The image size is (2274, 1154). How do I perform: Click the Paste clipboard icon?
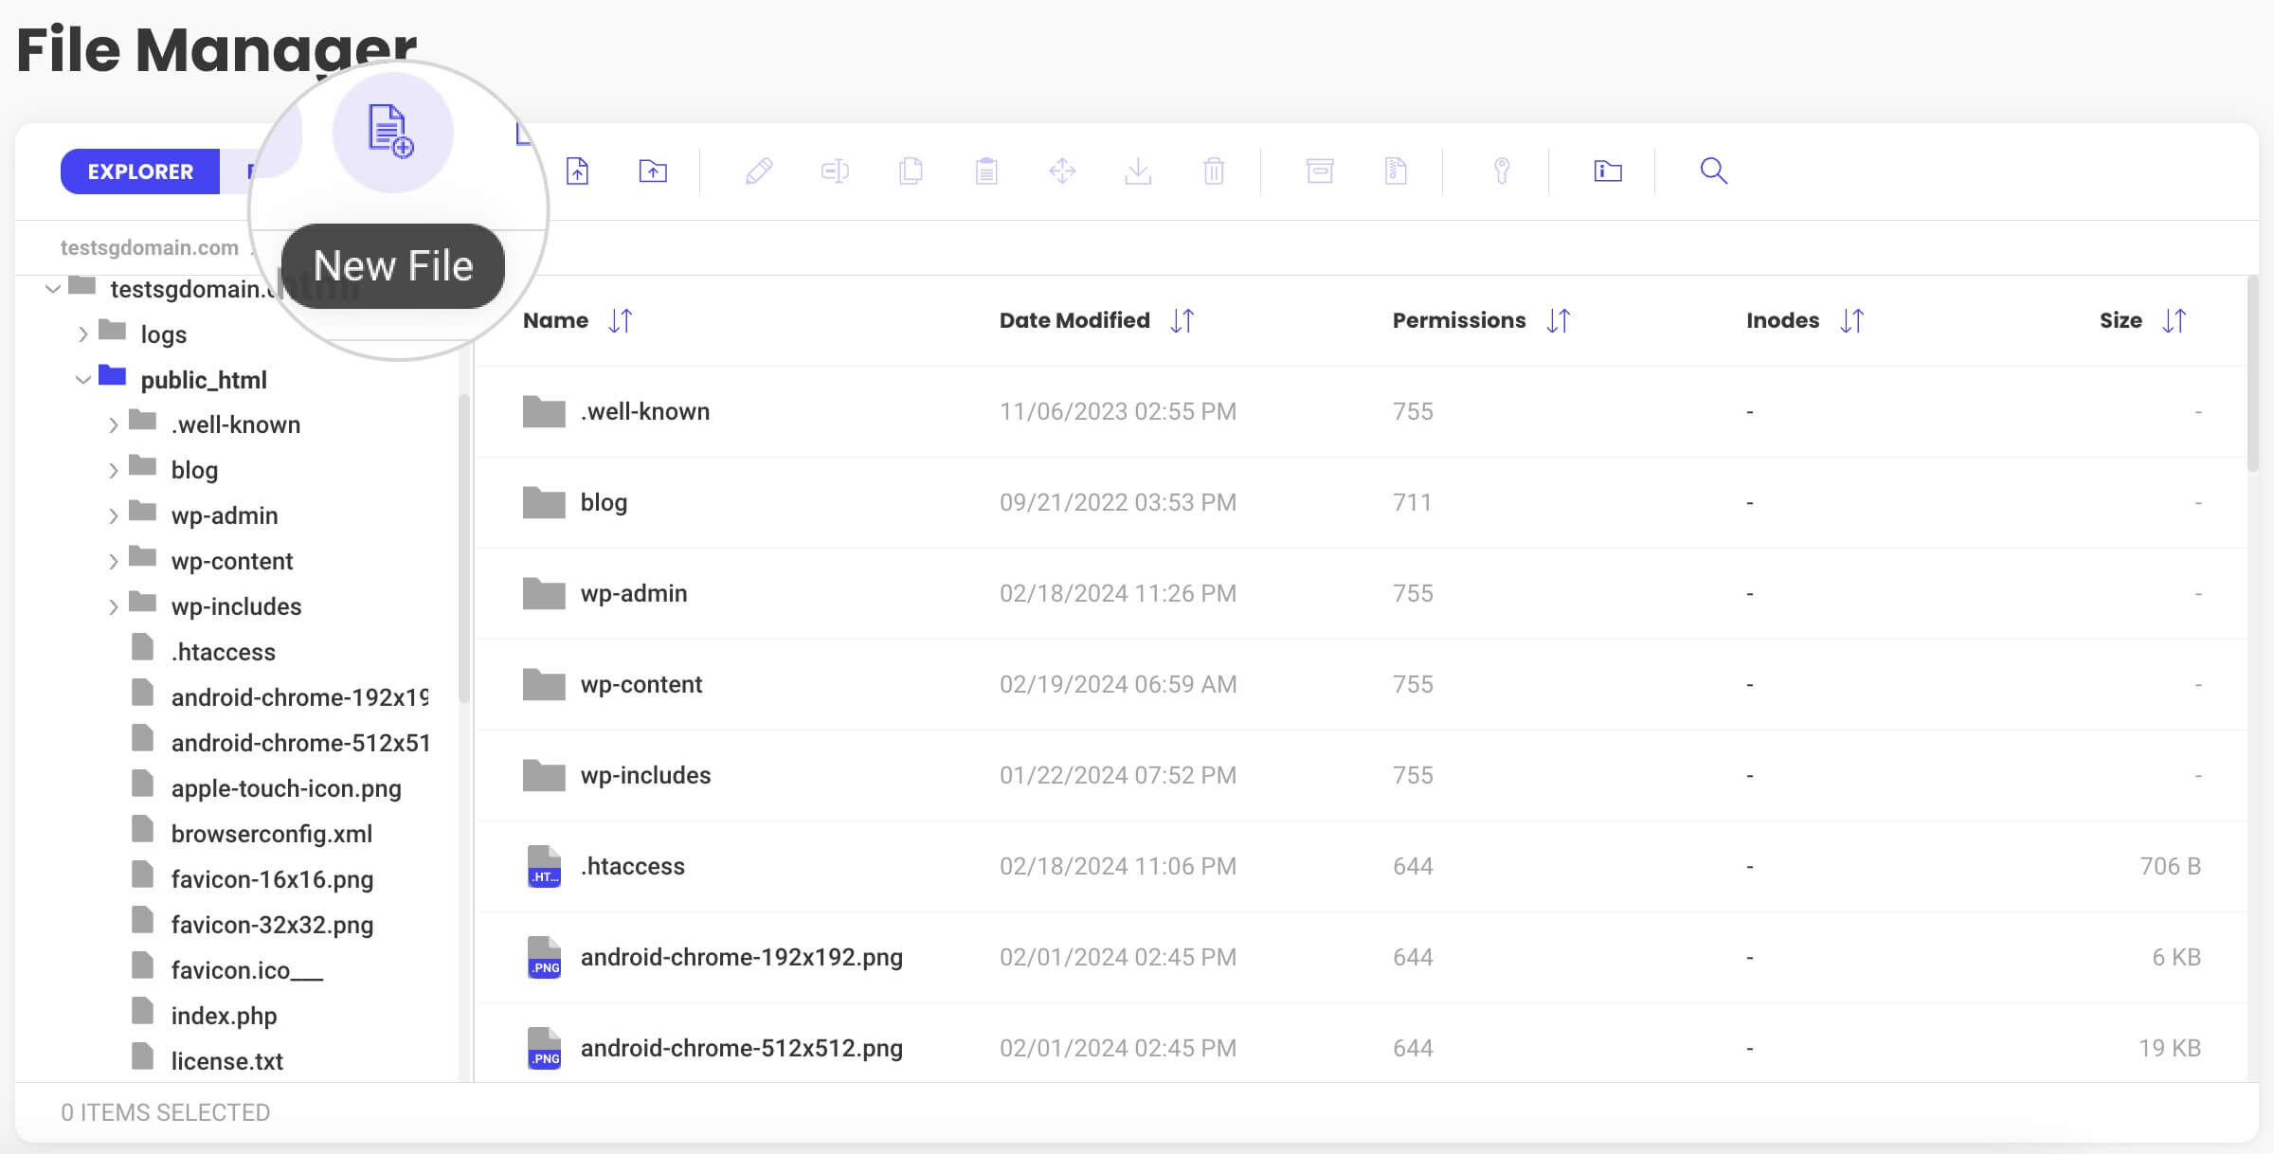986,171
